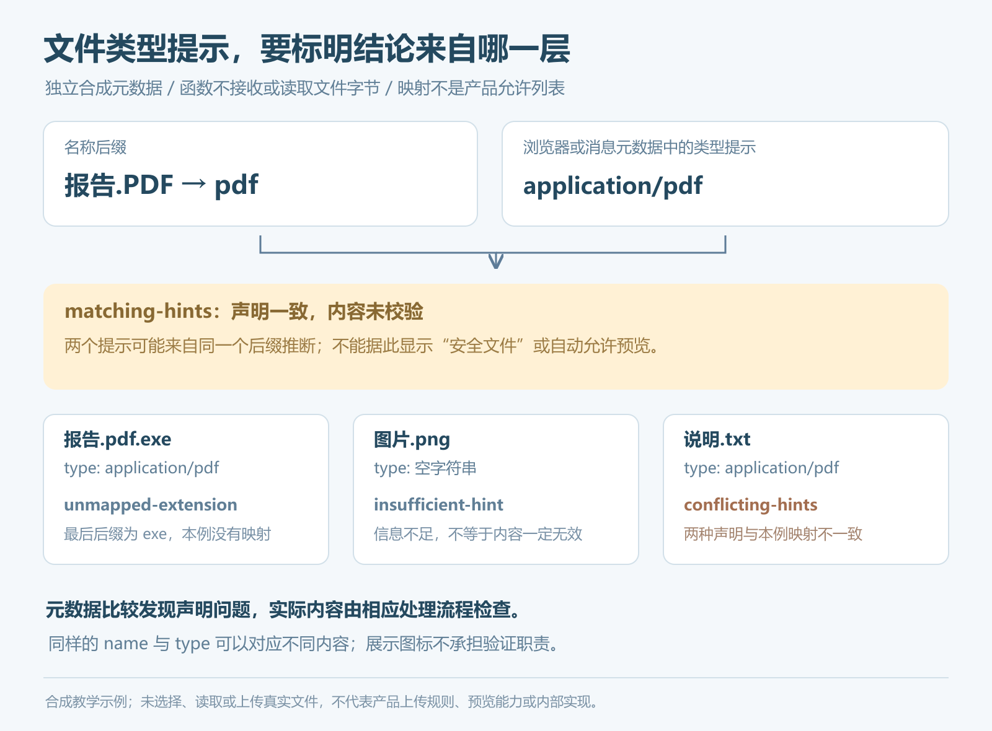This screenshot has height=731, width=992.
Task: Click the footer disclaimer starting 合成教学示例
Action: (323, 702)
